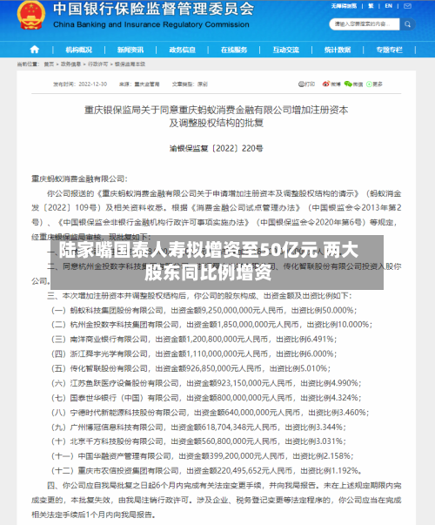Click the search magnifier button
The image size is (435, 525).
point(407,24)
